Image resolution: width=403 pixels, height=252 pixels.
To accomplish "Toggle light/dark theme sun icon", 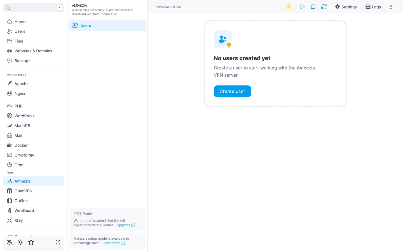I will pos(20,242).
